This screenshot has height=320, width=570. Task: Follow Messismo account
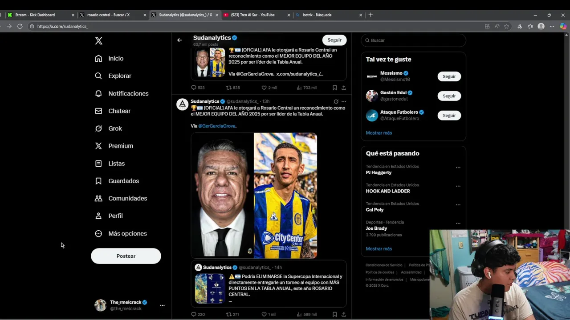pos(449,76)
